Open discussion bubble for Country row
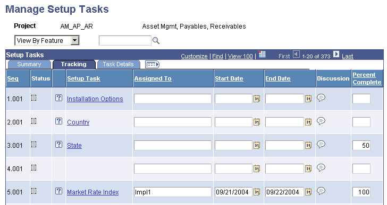The image size is (387, 205). click(321, 121)
